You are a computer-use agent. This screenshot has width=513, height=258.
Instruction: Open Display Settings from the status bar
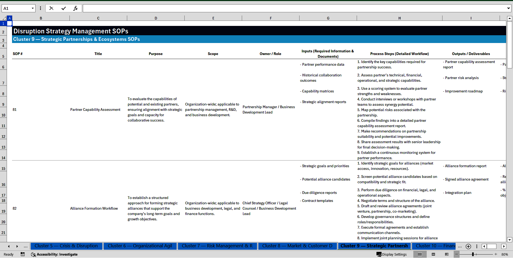tap(392, 254)
